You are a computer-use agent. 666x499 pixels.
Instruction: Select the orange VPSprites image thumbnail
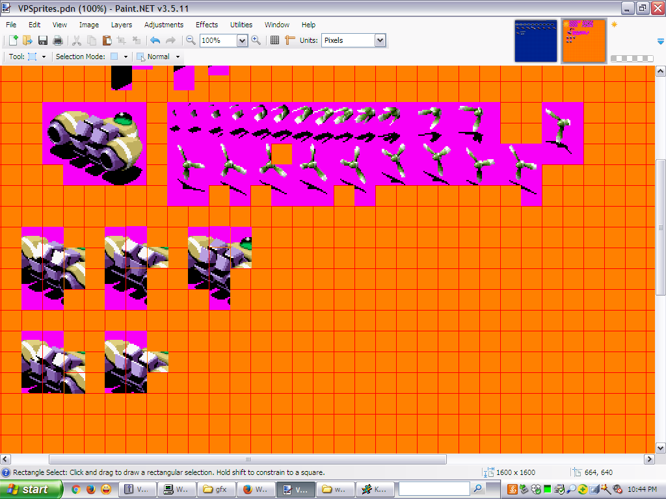click(583, 41)
